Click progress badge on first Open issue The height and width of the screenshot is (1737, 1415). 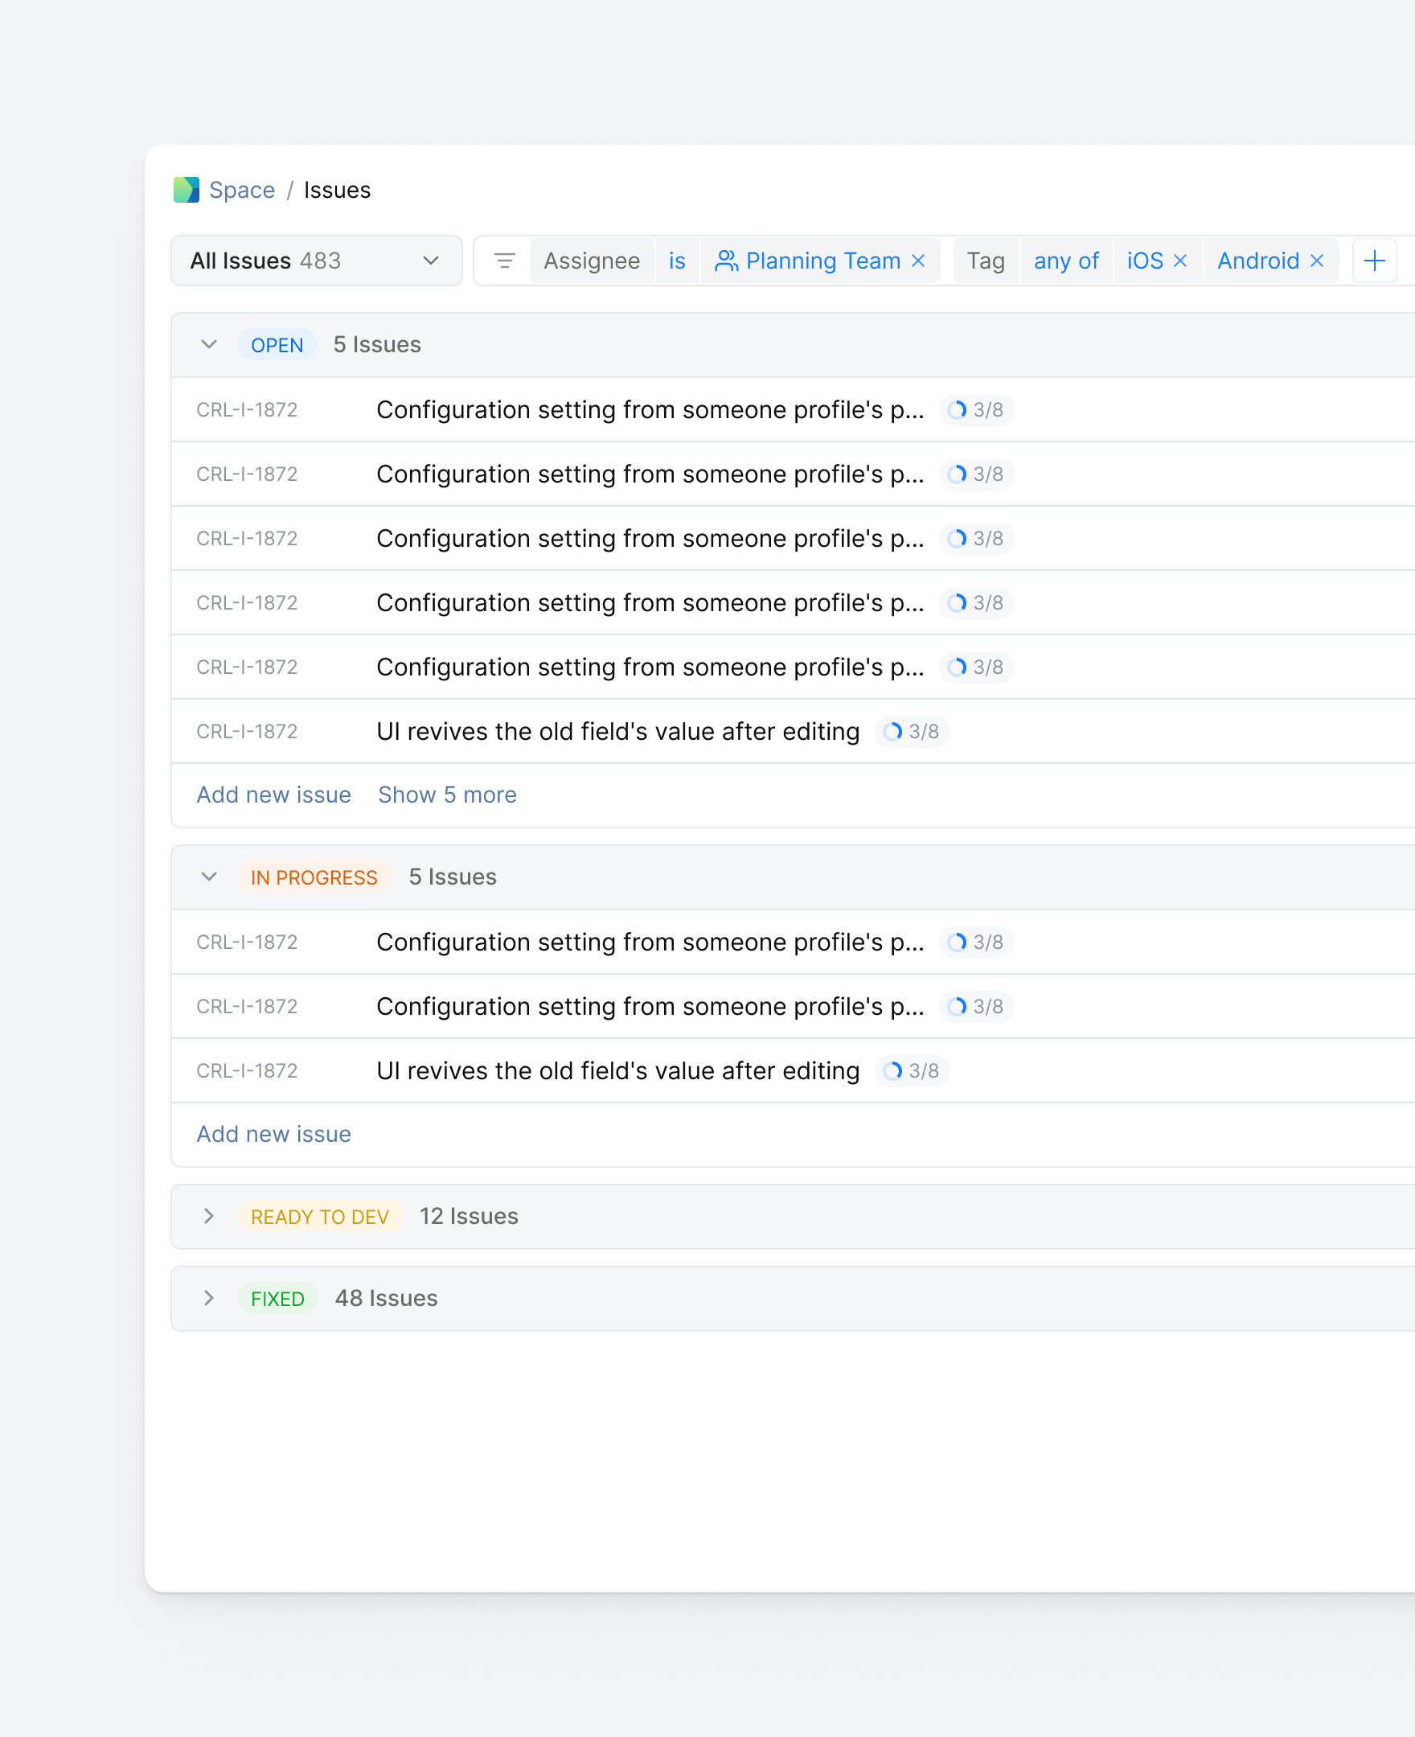pyautogui.click(x=976, y=410)
